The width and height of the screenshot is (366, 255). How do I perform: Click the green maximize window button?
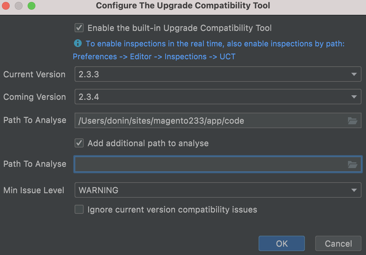(31, 5)
